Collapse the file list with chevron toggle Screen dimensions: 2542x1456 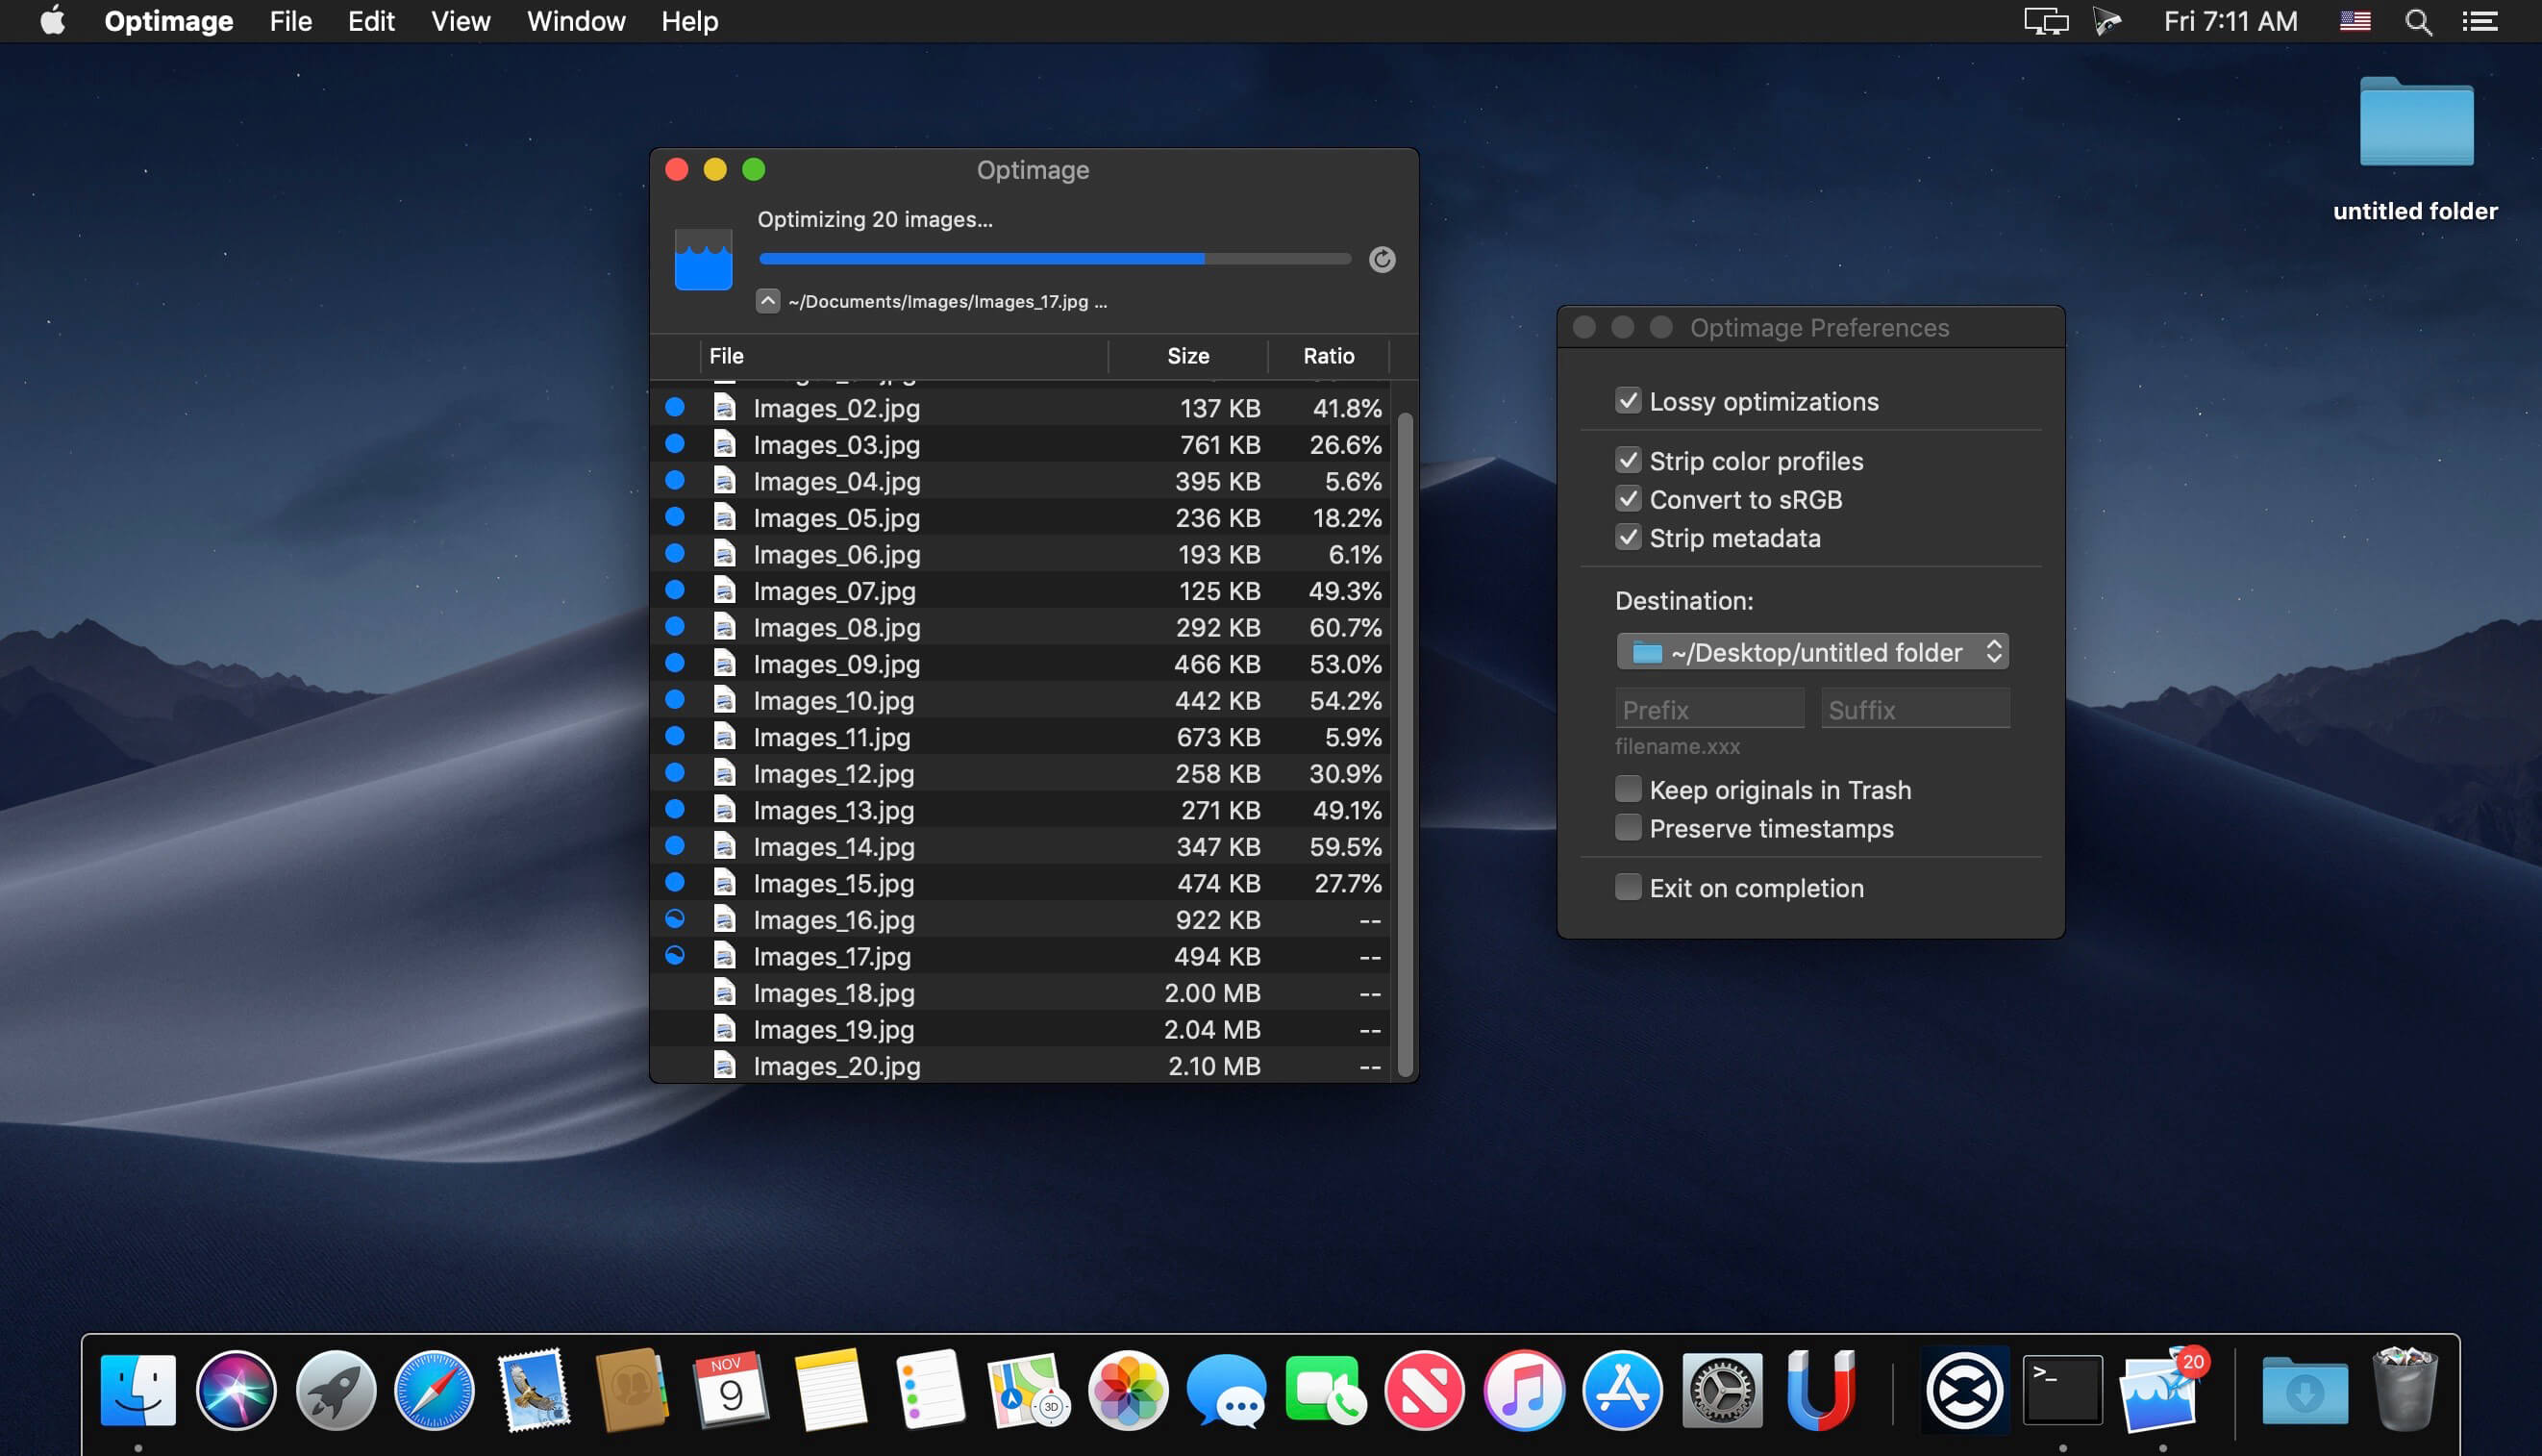[x=768, y=301]
